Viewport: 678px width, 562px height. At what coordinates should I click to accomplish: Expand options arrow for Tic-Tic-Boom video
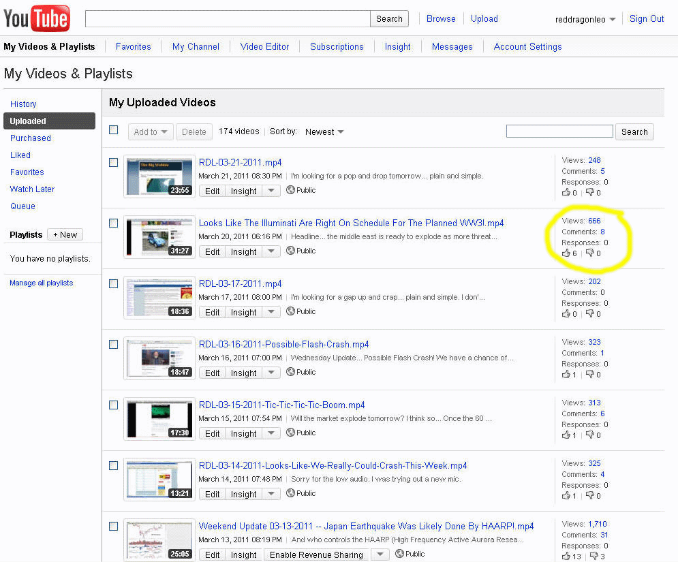tap(271, 433)
